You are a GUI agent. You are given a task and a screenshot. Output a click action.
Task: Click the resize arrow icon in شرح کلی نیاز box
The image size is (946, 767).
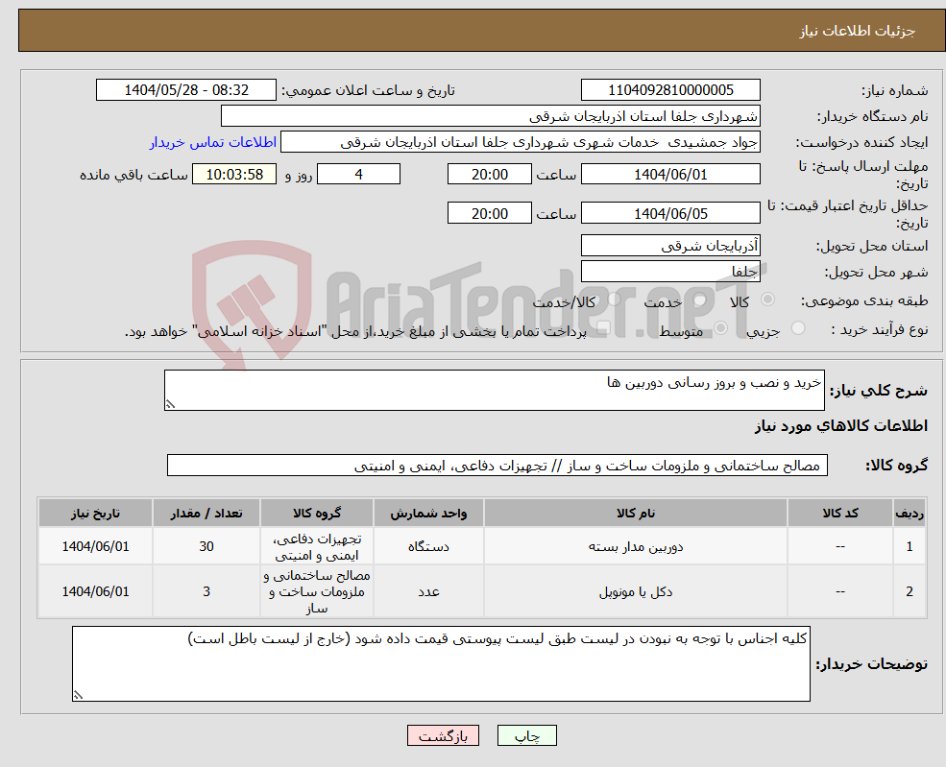[172, 401]
